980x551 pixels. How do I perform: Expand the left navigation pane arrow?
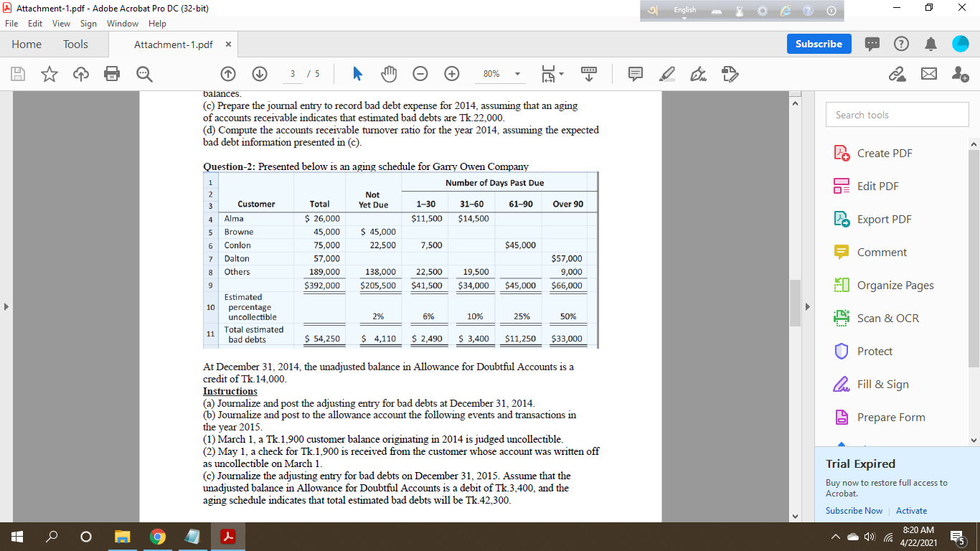click(6, 307)
